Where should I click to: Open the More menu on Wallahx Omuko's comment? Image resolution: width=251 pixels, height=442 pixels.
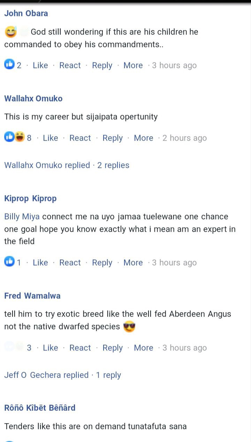144,138
